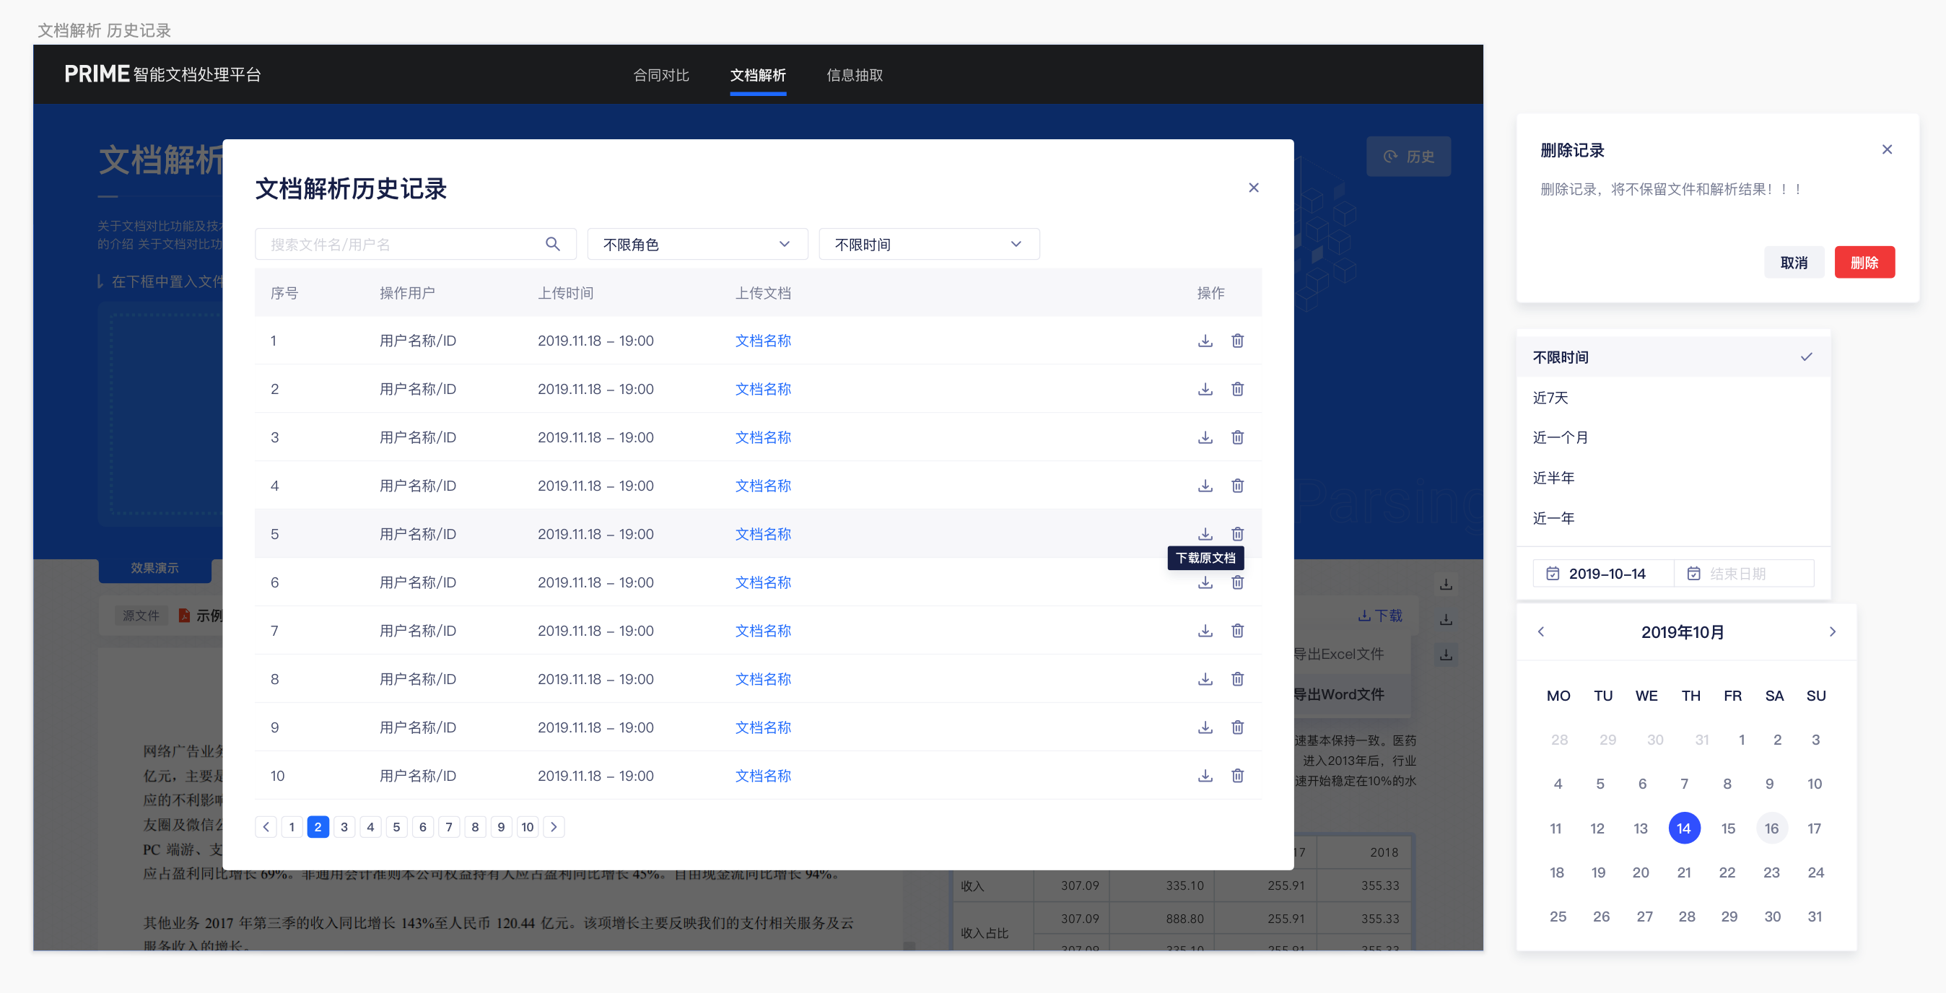Close the 文档解析历史记录 dialog
Screen dimensions: 1946x993
[x=1253, y=188]
